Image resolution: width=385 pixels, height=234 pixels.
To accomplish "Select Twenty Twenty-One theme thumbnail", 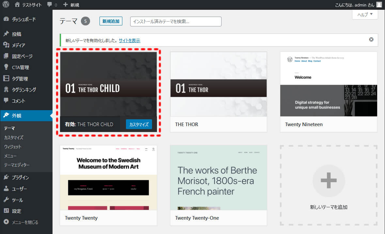I will (x=219, y=178).
